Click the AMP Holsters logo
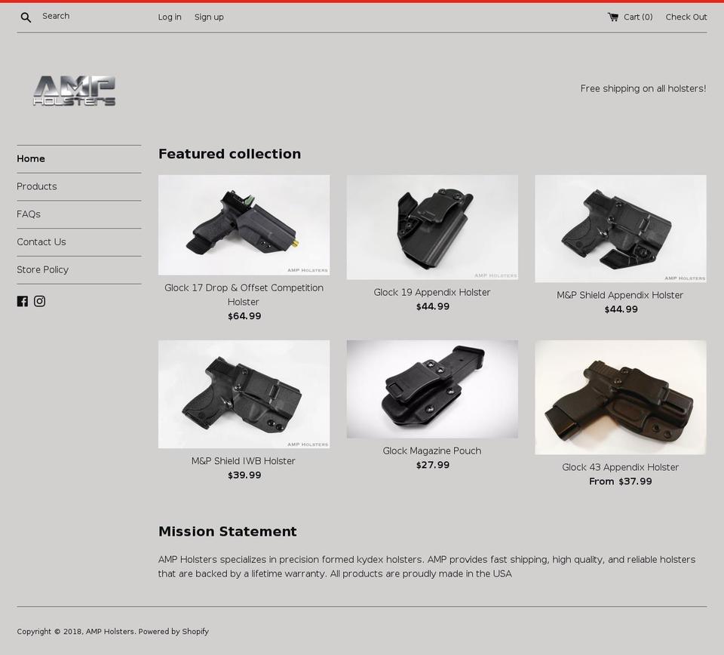The height and width of the screenshot is (655, 724). click(75, 91)
